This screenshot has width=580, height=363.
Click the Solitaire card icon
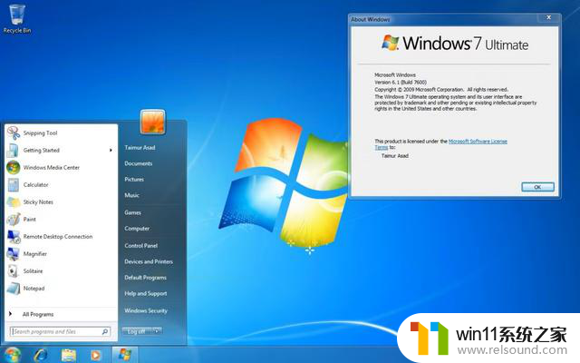point(13,271)
